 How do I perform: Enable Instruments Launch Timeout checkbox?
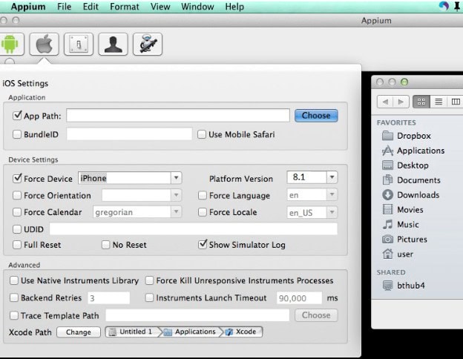tap(149, 297)
